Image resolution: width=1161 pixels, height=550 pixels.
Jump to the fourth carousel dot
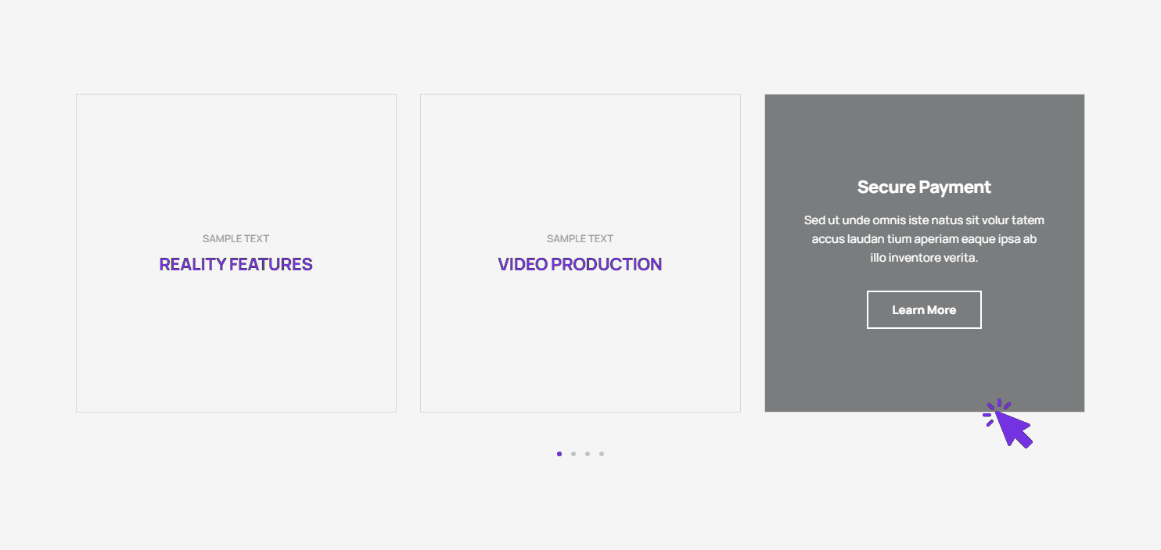pos(602,454)
